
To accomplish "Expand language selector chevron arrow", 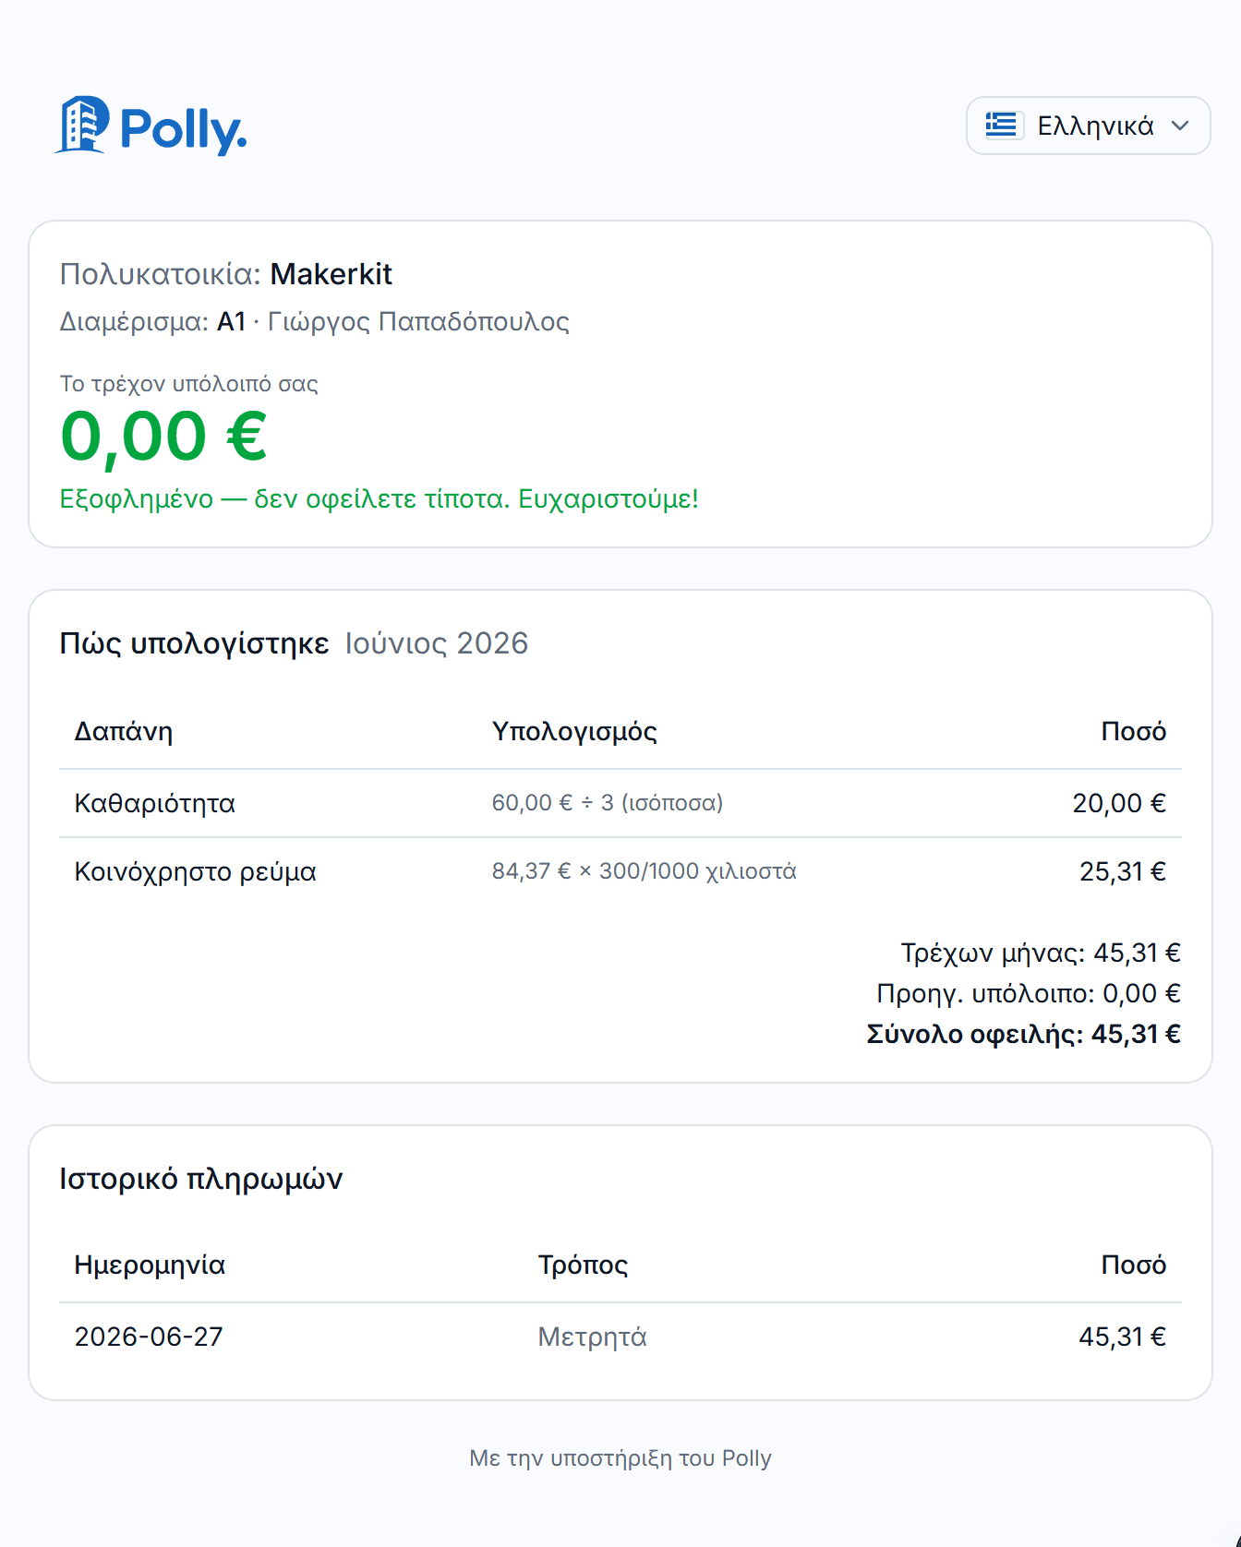I will (x=1180, y=126).
